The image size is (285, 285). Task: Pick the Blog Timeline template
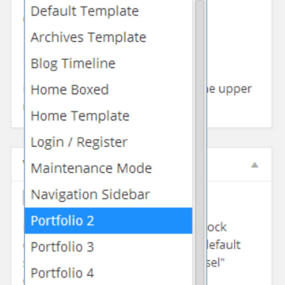pyautogui.click(x=73, y=63)
